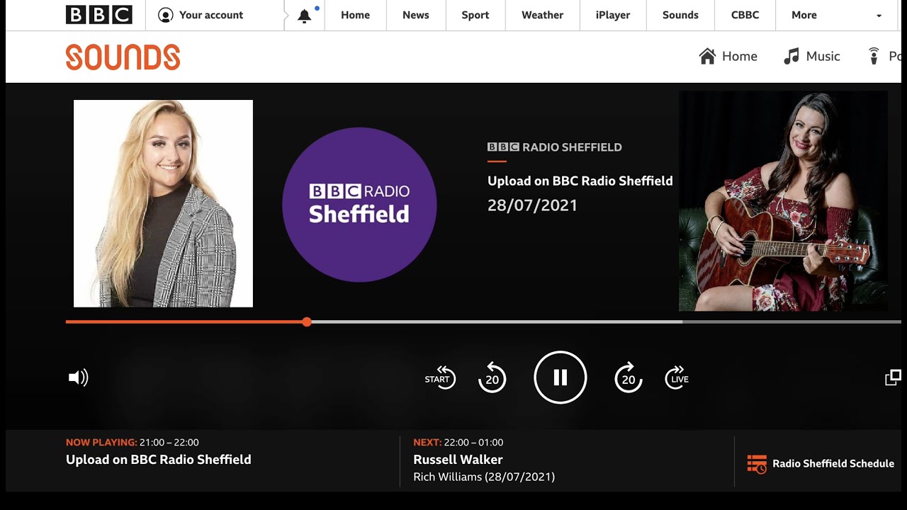Click the podcast microphone icon
Viewport: 907px width, 510px height.
pos(874,56)
